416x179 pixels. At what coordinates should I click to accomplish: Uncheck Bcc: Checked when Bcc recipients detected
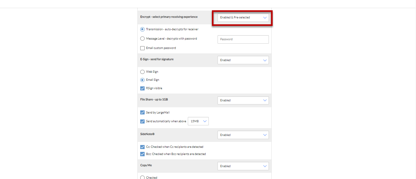142,154
